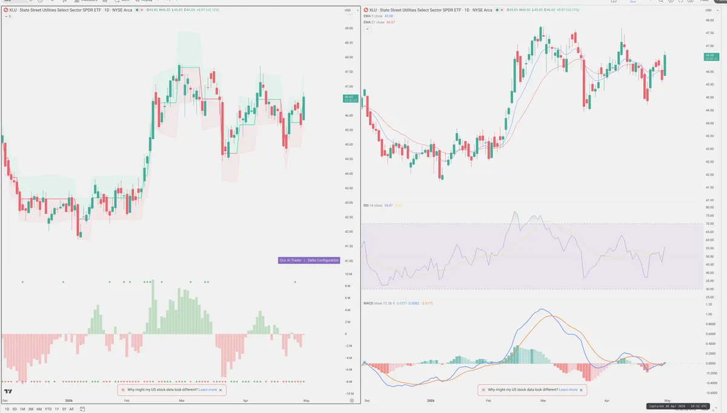Image resolution: width=727 pixels, height=413 pixels.
Task: Select the 1M time range button
Action: (22, 409)
